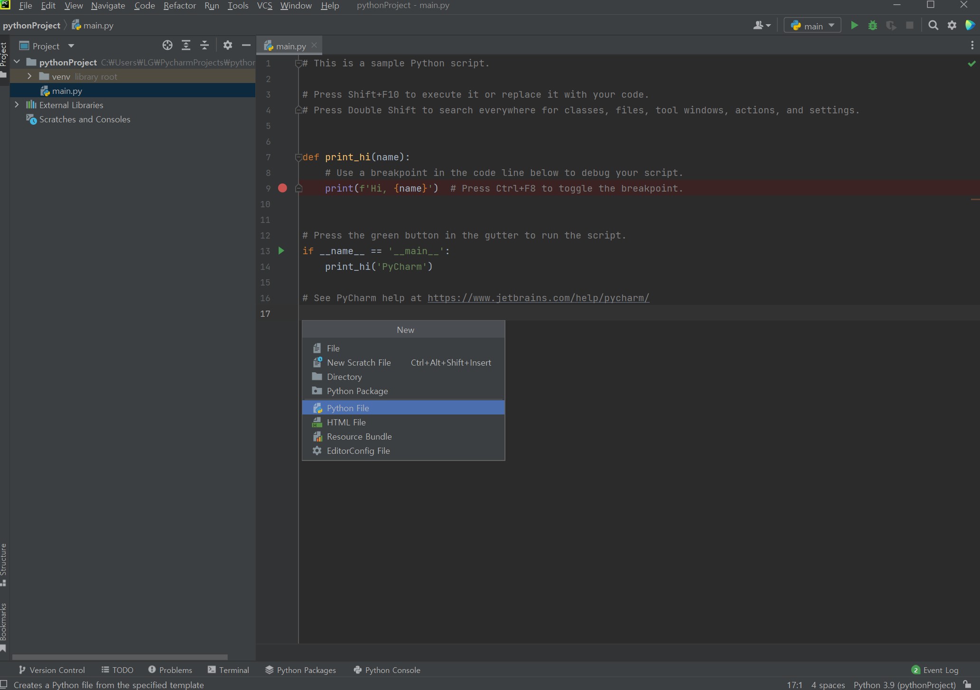Open the main run configuration dropdown
The height and width of the screenshot is (690, 980).
click(x=812, y=26)
